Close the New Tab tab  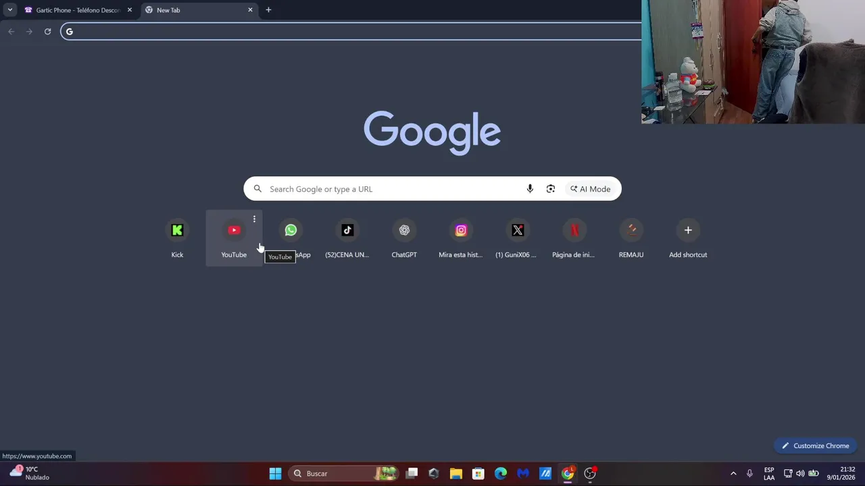pyautogui.click(x=250, y=10)
